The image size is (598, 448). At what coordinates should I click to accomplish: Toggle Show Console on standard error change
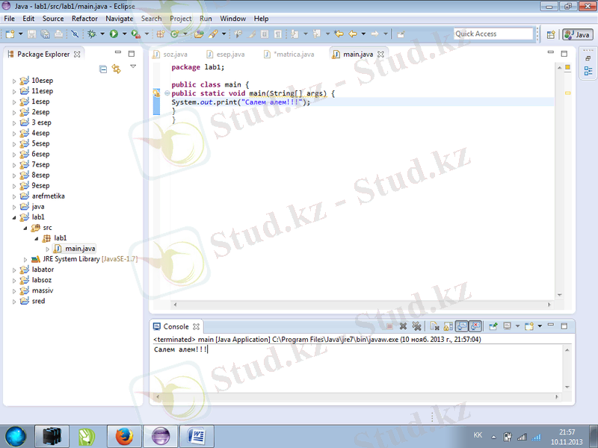tap(475, 326)
